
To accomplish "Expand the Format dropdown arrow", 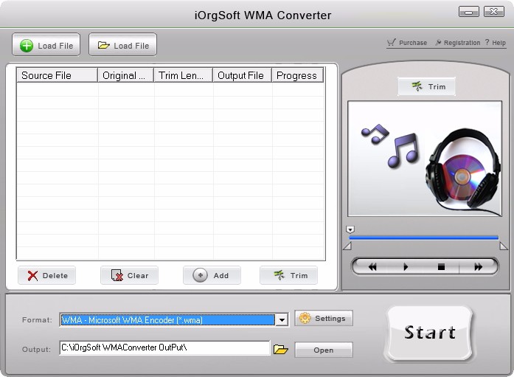I will pyautogui.click(x=282, y=320).
